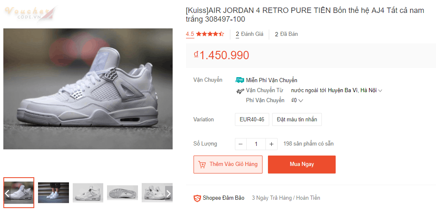Open the 2 Đánh Giá reviews link
Image resolution: width=441 pixels, height=216 pixels.
point(250,34)
